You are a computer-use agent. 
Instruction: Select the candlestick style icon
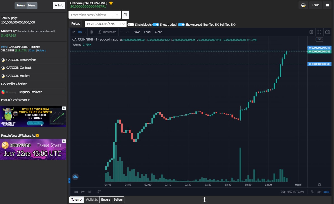[x=92, y=32]
